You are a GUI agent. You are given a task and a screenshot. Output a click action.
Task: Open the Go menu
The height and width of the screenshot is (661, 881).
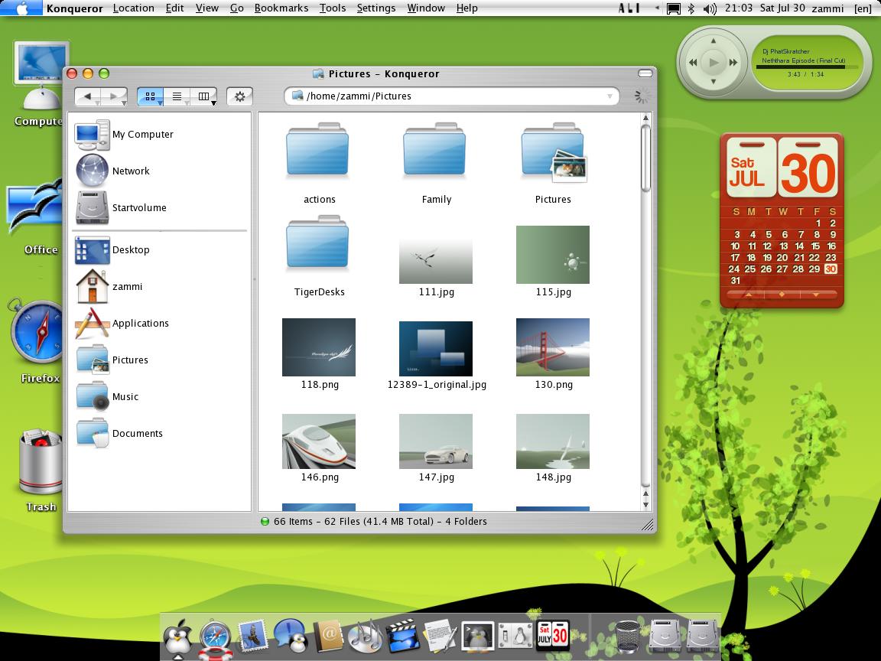point(236,8)
